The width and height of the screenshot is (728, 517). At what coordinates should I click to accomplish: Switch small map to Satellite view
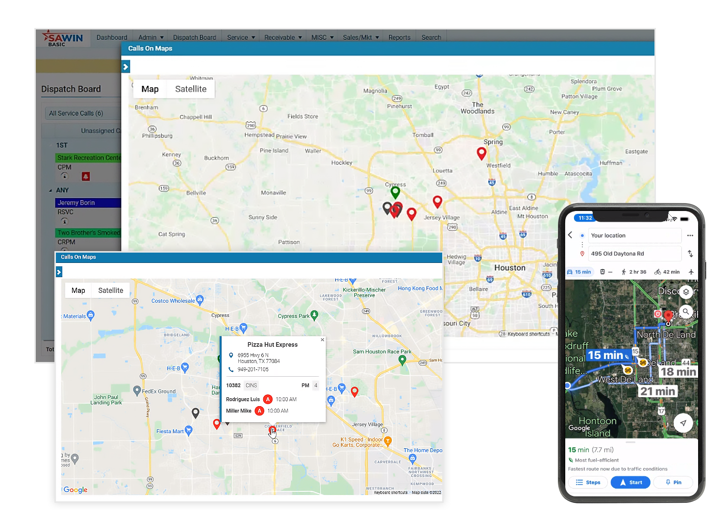[x=111, y=290]
